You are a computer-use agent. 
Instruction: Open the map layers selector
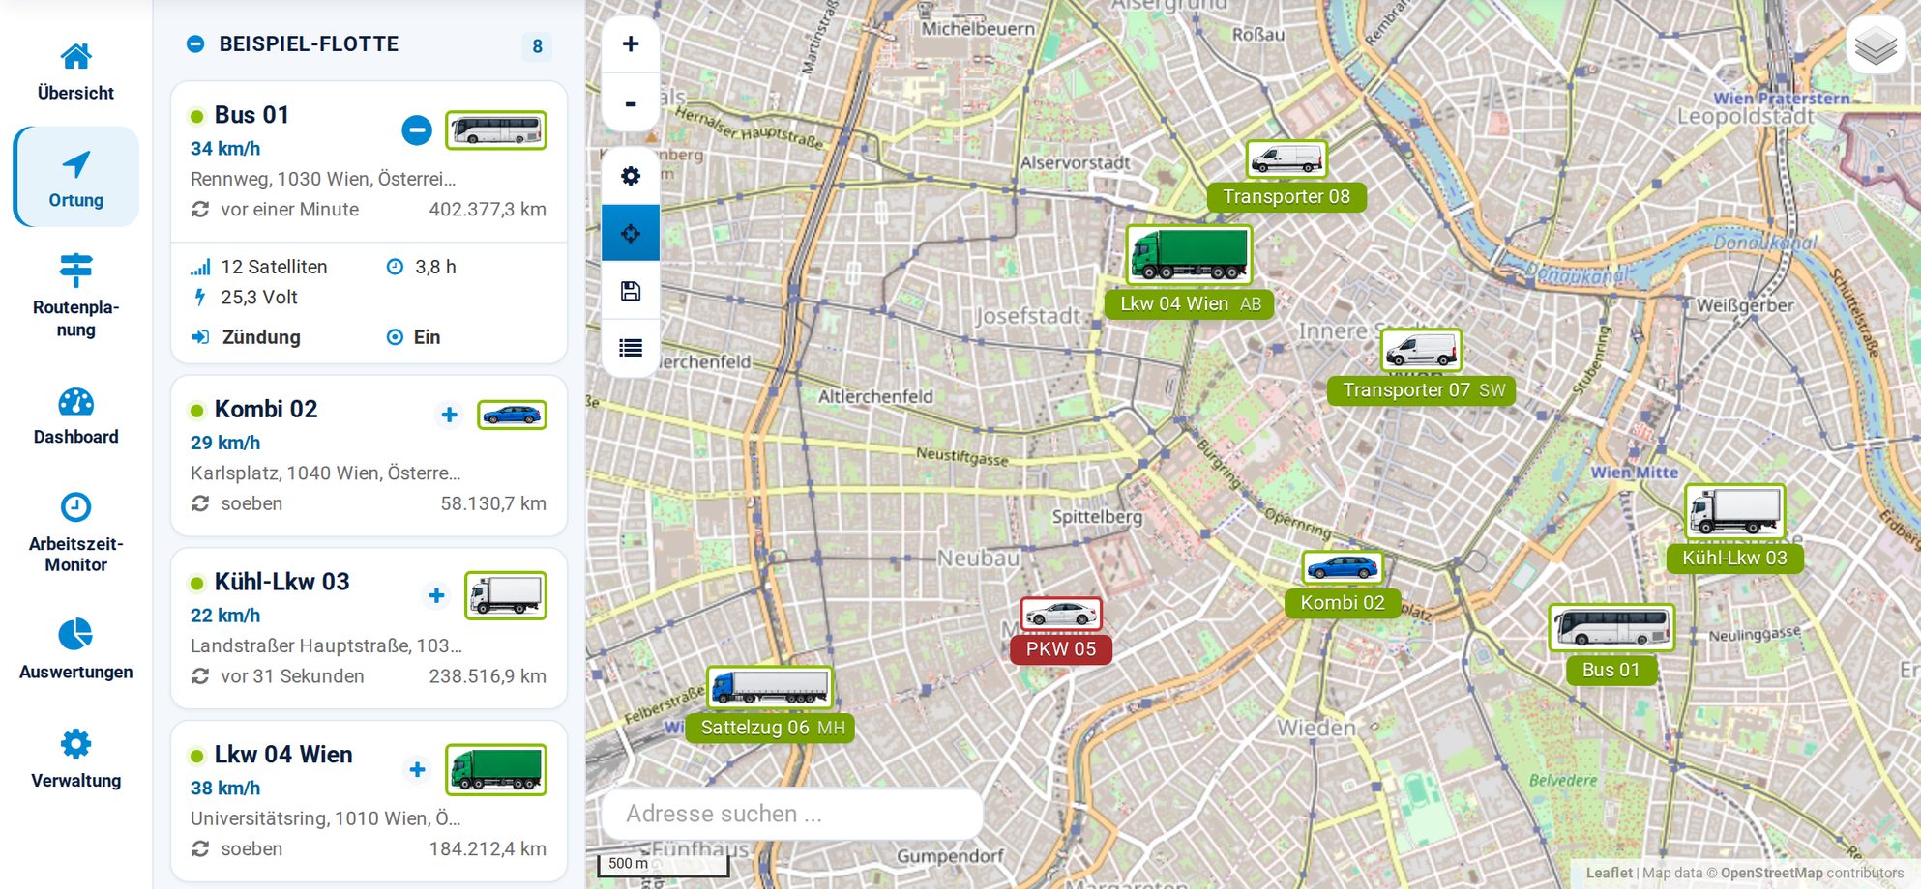(1876, 45)
